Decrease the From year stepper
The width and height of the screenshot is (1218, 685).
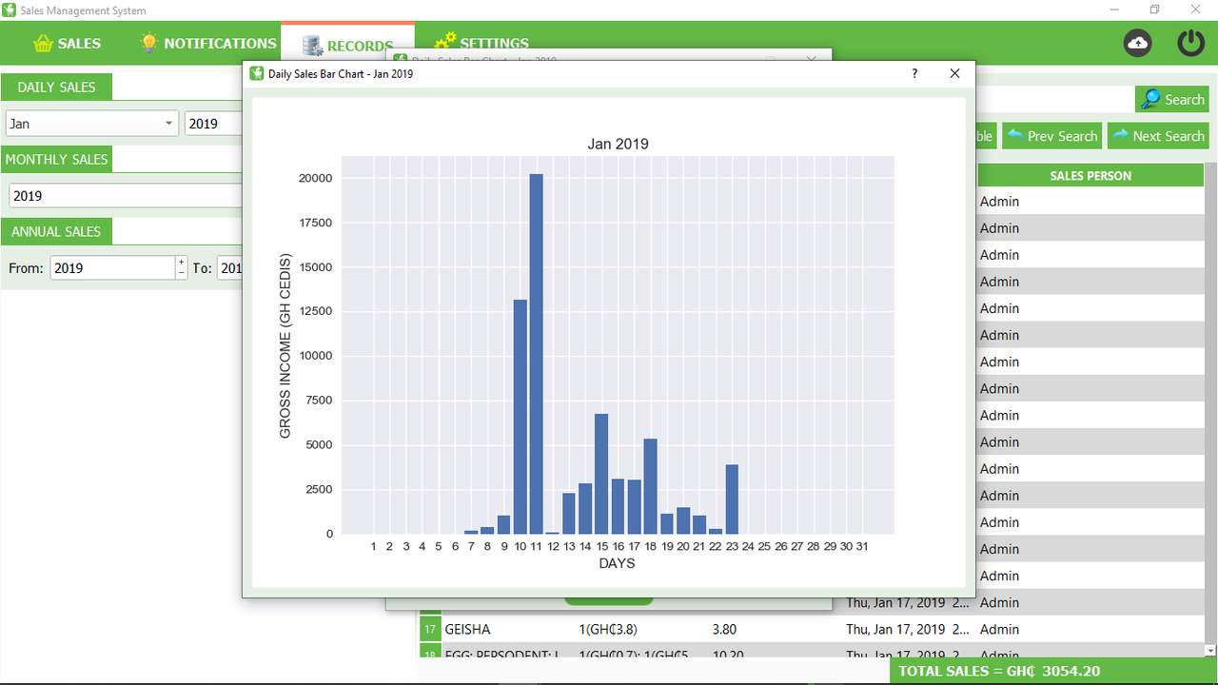pyautogui.click(x=181, y=274)
